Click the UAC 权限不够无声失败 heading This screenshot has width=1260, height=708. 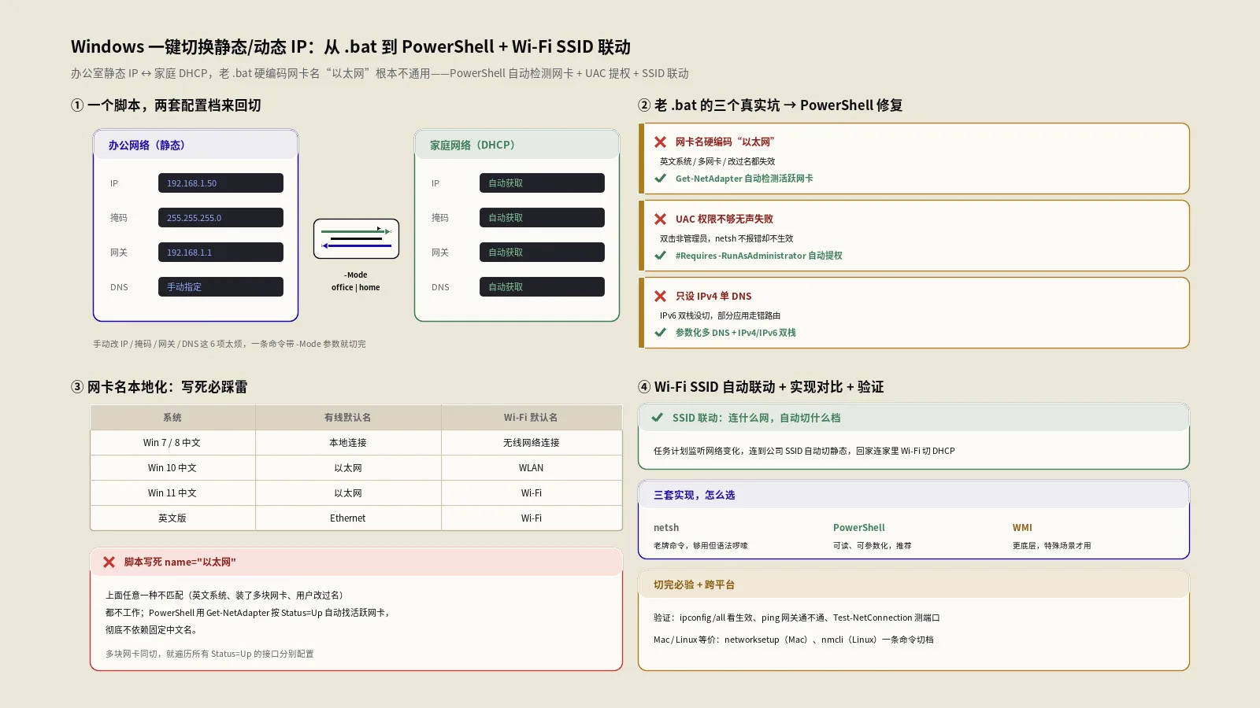[x=724, y=219]
